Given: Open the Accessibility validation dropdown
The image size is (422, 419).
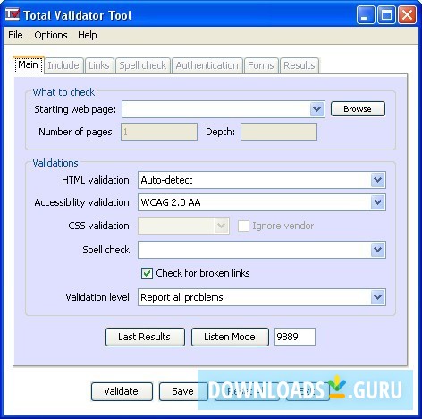Looking at the screenshot, I should click(262, 202).
